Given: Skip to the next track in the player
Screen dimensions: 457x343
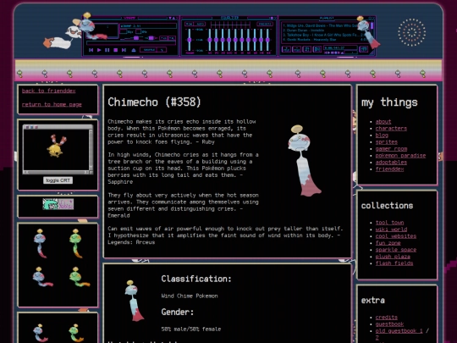Looking at the screenshot, I should [124, 50].
